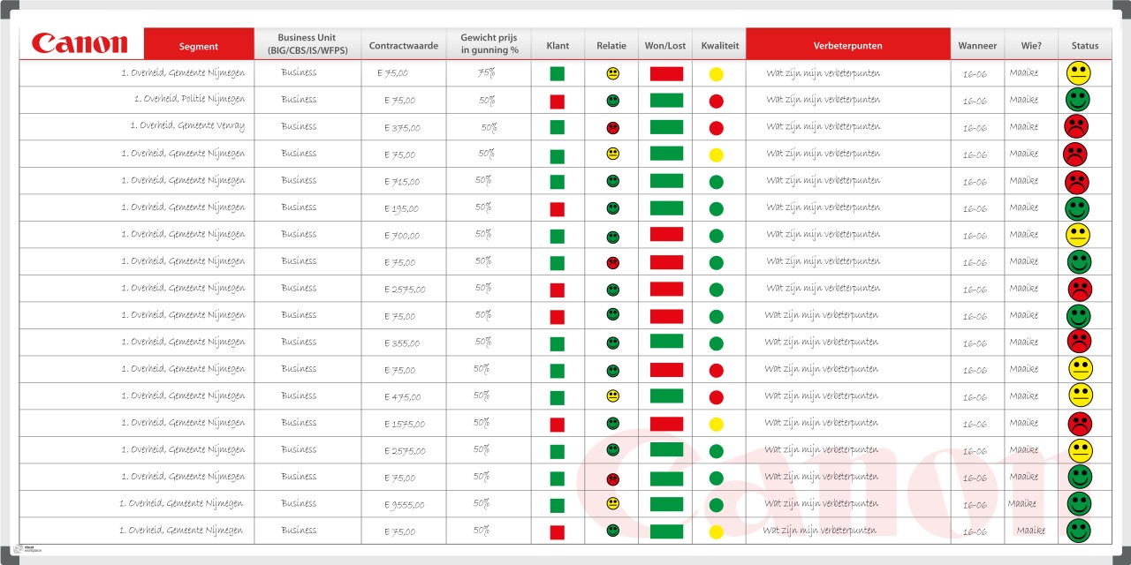Image resolution: width=1131 pixels, height=565 pixels.
Task: Click the red Won/Lost bar in the 75% row
Action: point(667,74)
